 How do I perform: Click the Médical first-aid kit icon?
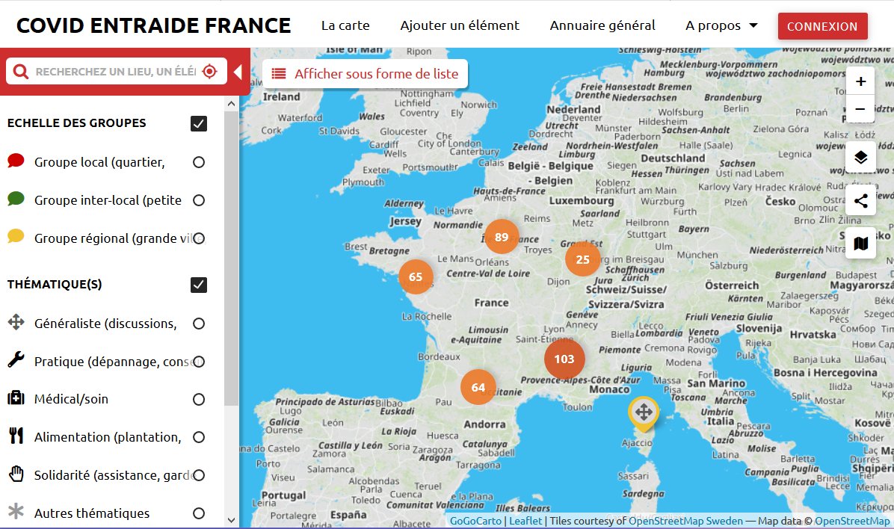point(16,398)
